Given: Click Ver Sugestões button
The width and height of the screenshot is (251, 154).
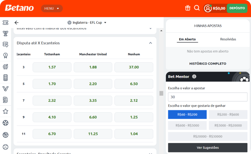Looking at the screenshot, I should (208, 148).
